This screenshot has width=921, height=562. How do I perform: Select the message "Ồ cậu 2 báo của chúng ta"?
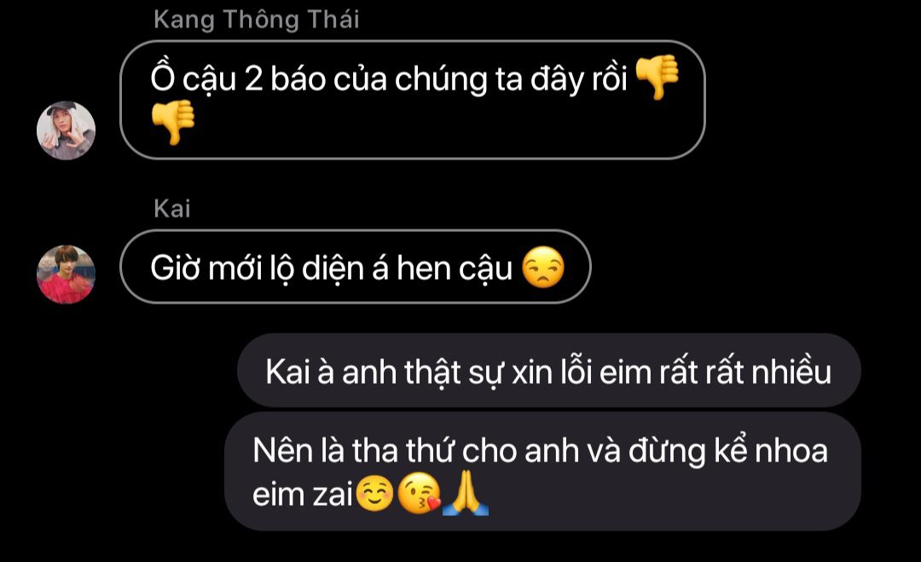pos(413,100)
